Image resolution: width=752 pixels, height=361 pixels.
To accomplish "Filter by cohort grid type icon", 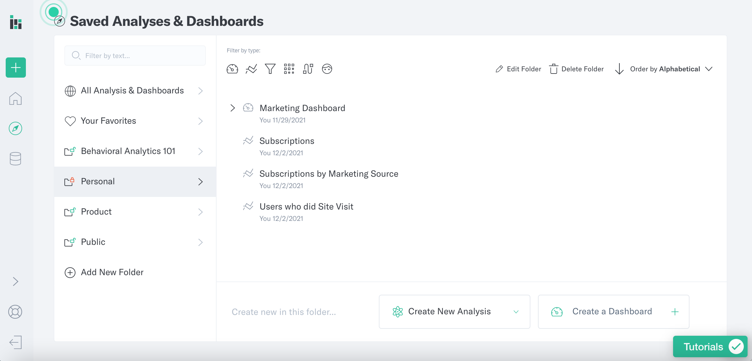I will (289, 69).
